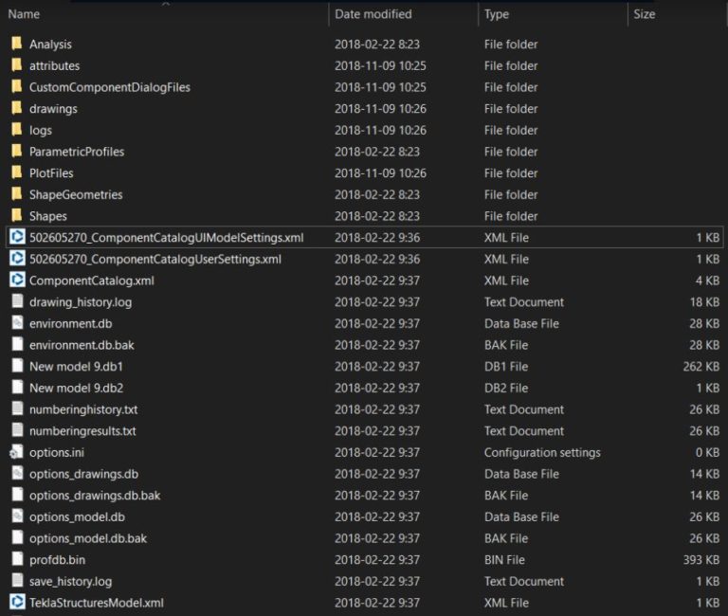728x616 pixels.
Task: Select the save_history.log file
Action: (70, 581)
